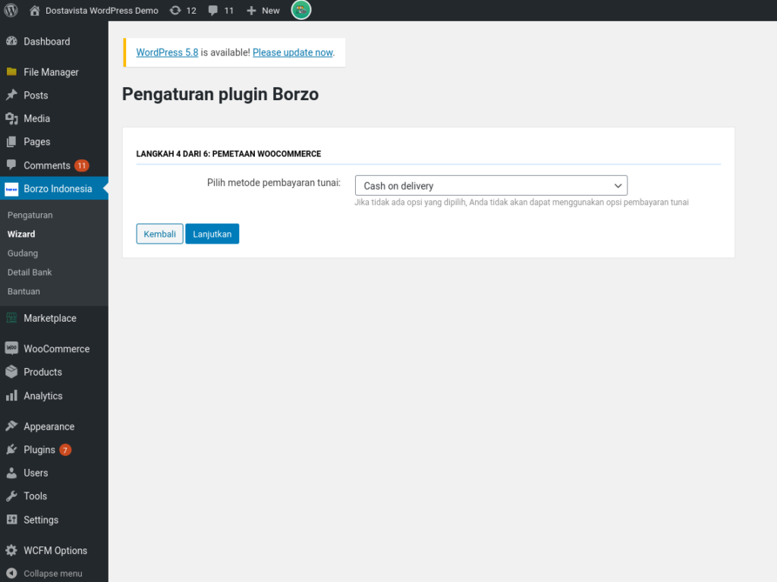
Task: Click Appearance paintbrush icon
Action: [x=11, y=426]
